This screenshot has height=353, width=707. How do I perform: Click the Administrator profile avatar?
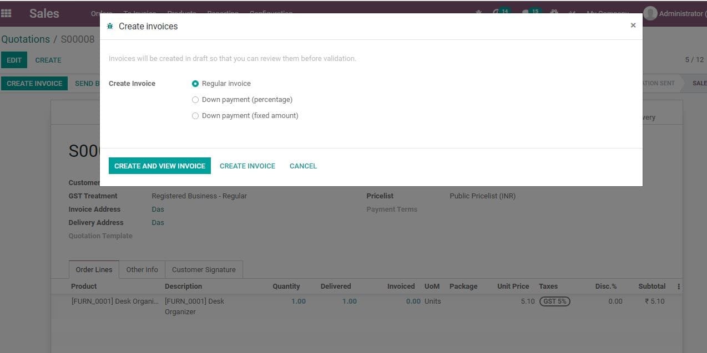[650, 13]
